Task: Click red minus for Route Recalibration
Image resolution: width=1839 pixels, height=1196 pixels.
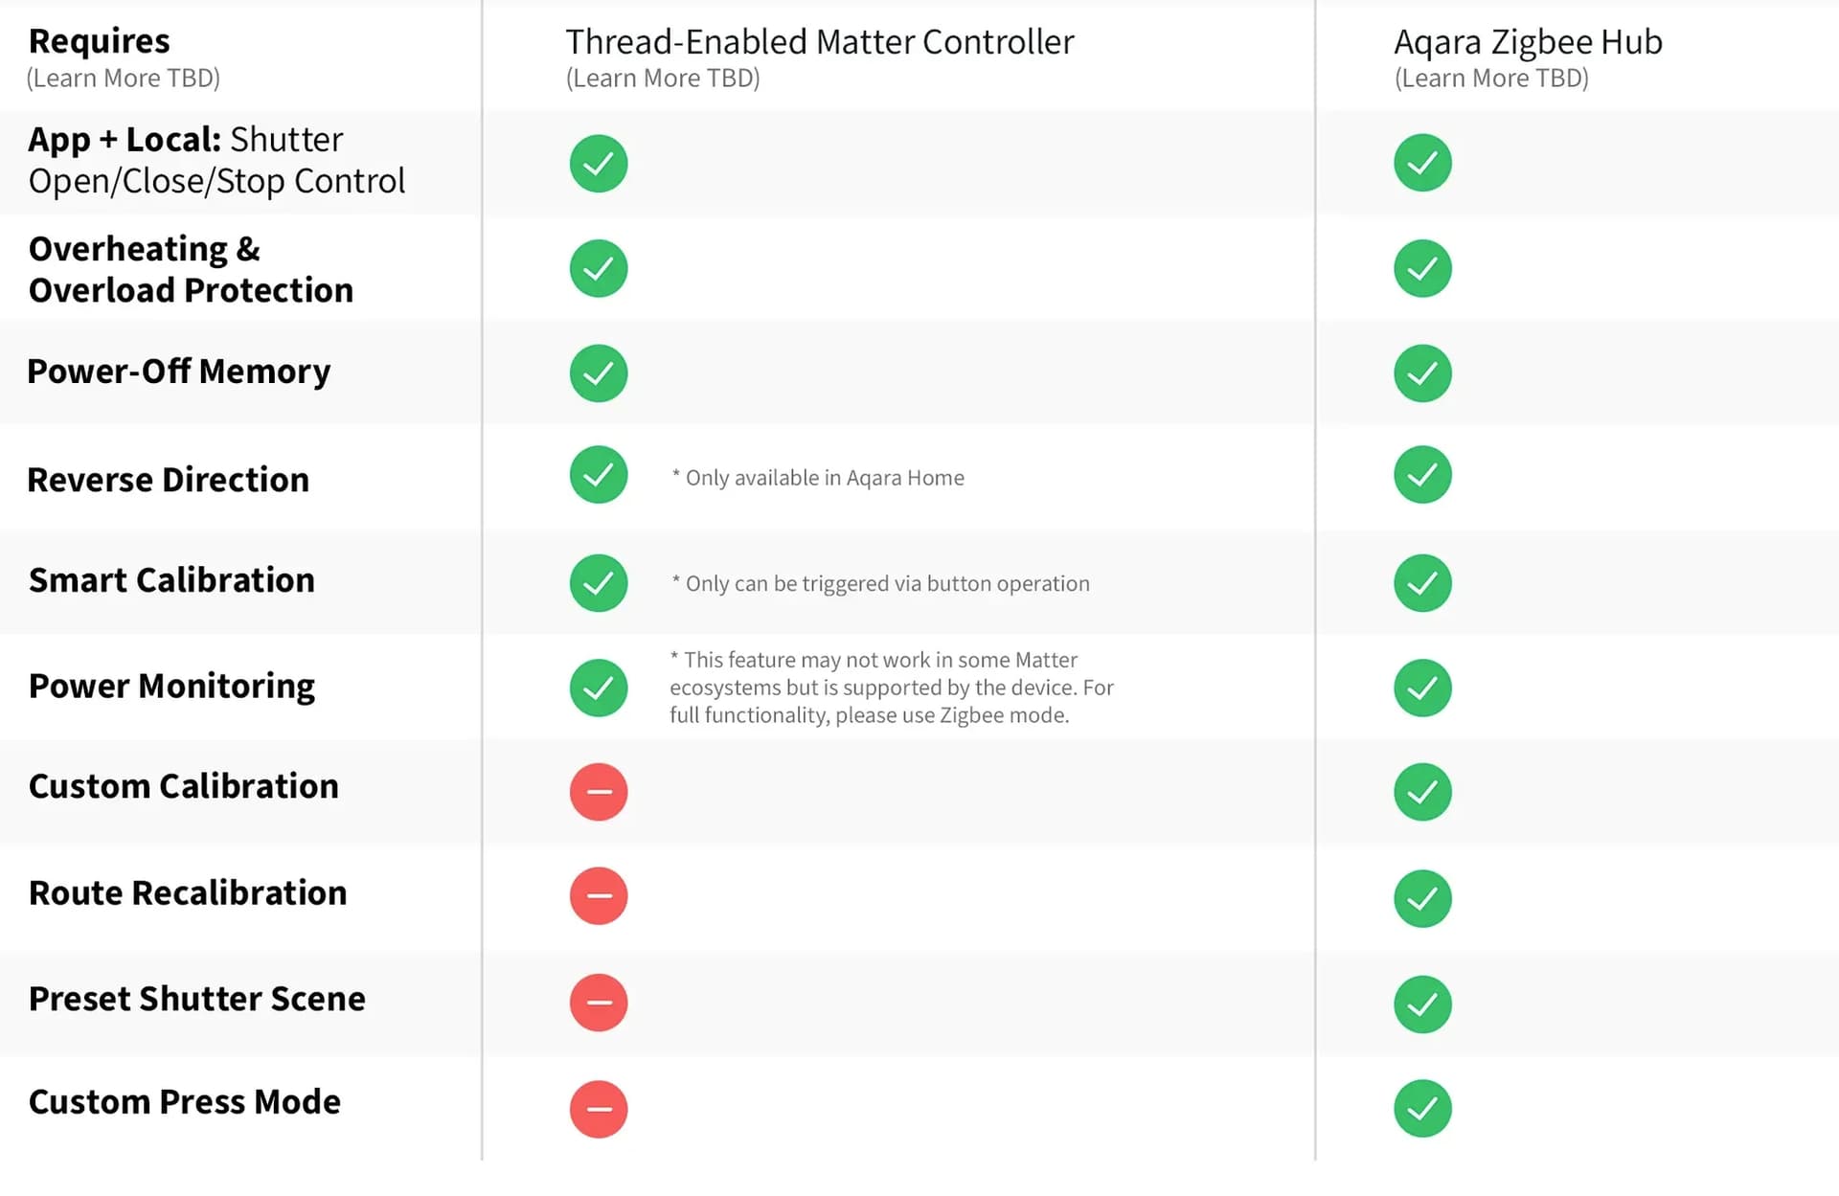Action: click(x=599, y=896)
